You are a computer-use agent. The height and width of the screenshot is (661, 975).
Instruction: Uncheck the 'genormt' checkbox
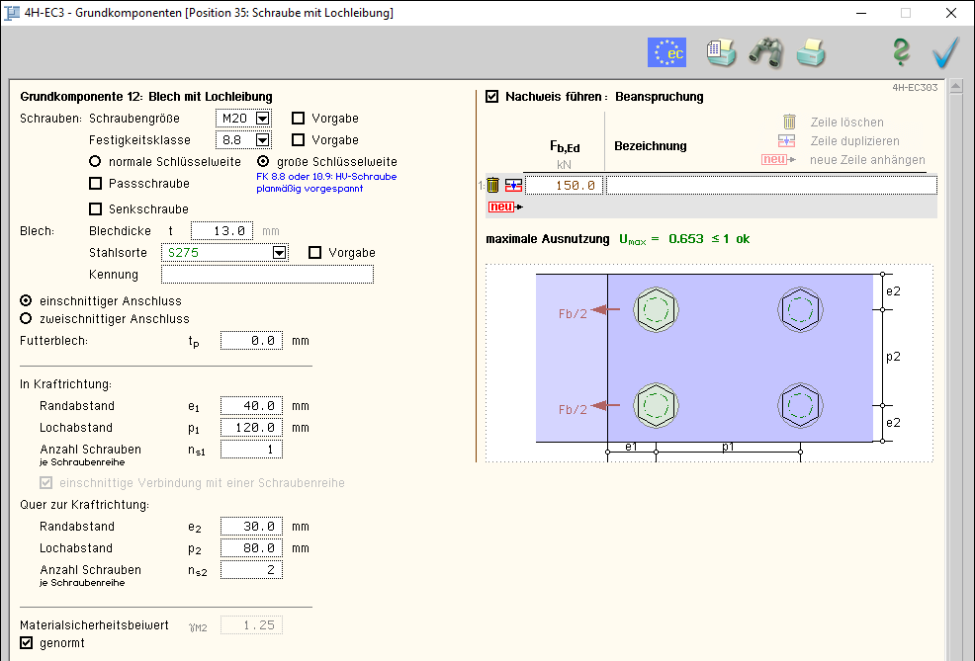[x=27, y=643]
